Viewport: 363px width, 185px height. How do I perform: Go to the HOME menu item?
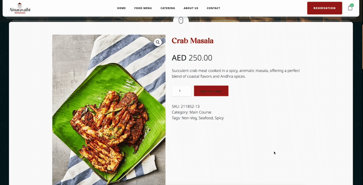(121, 8)
